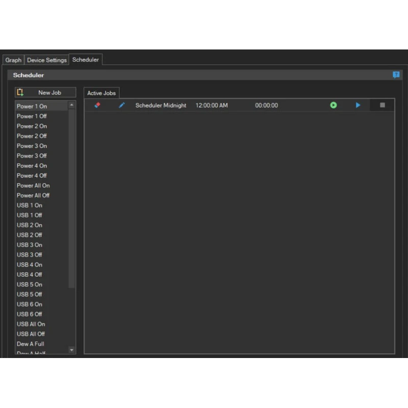Viewport: 408px width, 408px height.
Task: Select the Active Jobs tab
Action: (101, 93)
